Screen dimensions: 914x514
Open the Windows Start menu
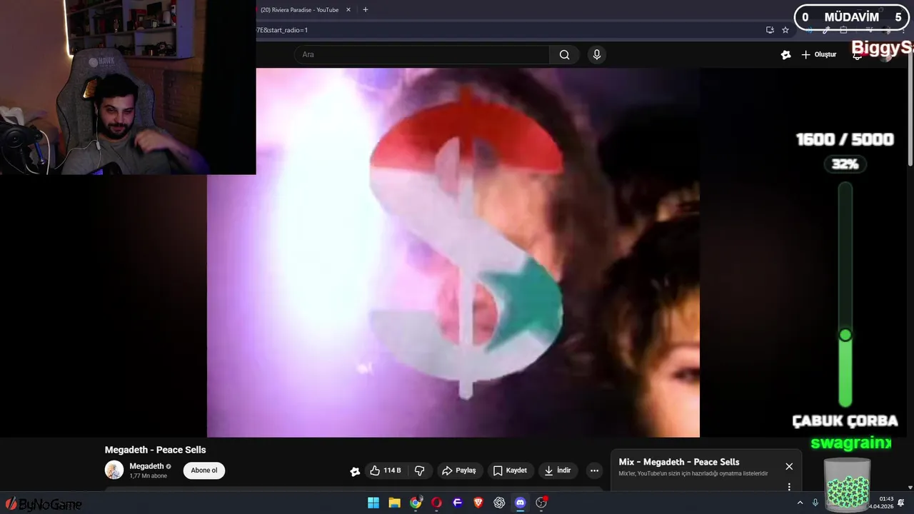tap(373, 503)
